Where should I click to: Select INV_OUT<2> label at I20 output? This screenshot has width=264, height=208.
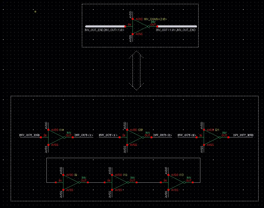163,135
